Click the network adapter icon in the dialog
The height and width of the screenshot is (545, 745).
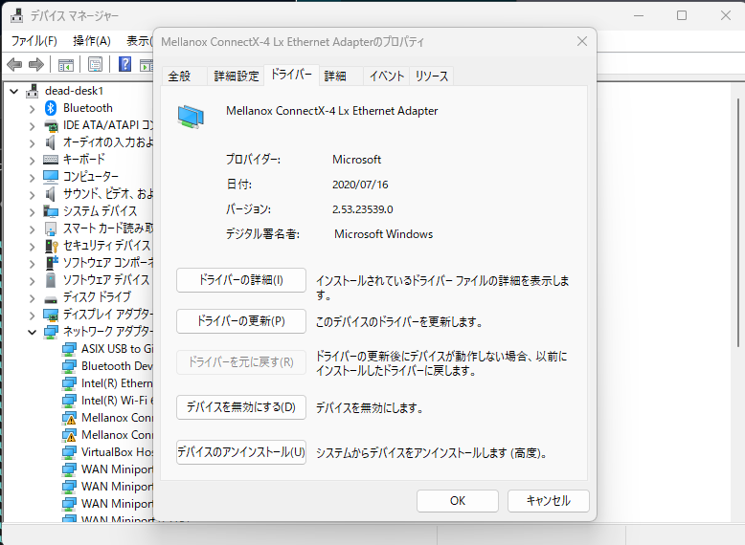pos(191,118)
